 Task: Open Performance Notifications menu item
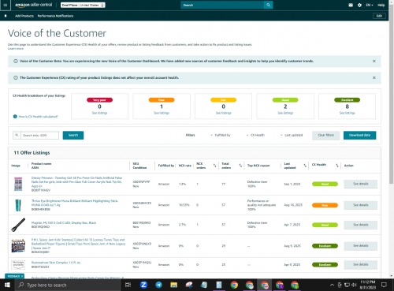[x=55, y=16]
